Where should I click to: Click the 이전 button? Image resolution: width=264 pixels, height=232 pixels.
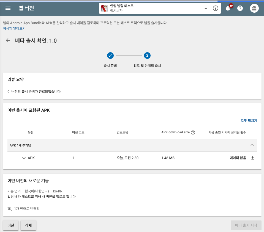click(x=11, y=225)
